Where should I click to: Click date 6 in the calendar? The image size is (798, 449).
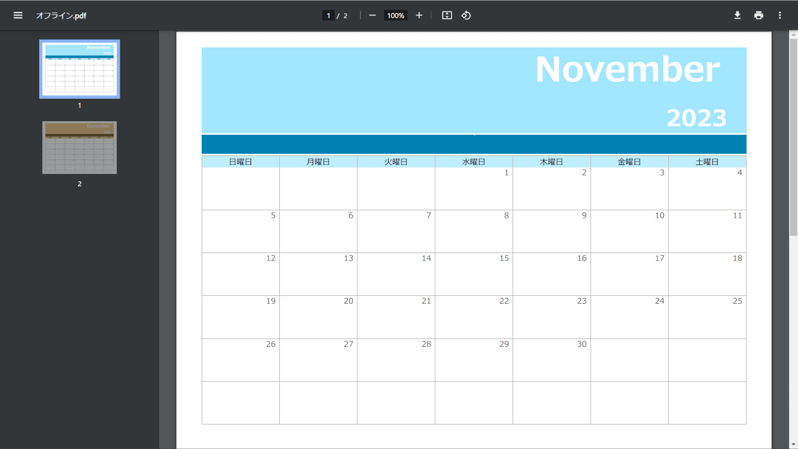click(351, 216)
